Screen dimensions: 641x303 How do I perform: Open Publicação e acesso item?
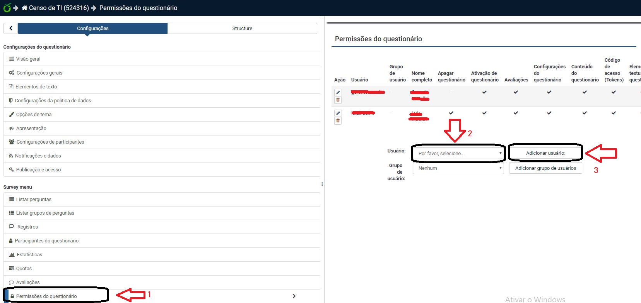(162, 169)
